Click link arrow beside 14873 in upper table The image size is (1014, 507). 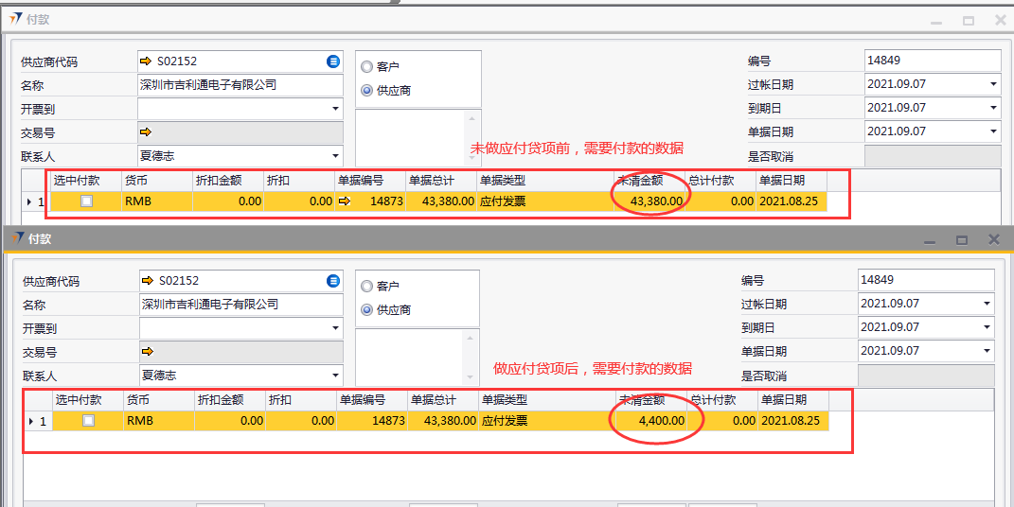point(345,201)
